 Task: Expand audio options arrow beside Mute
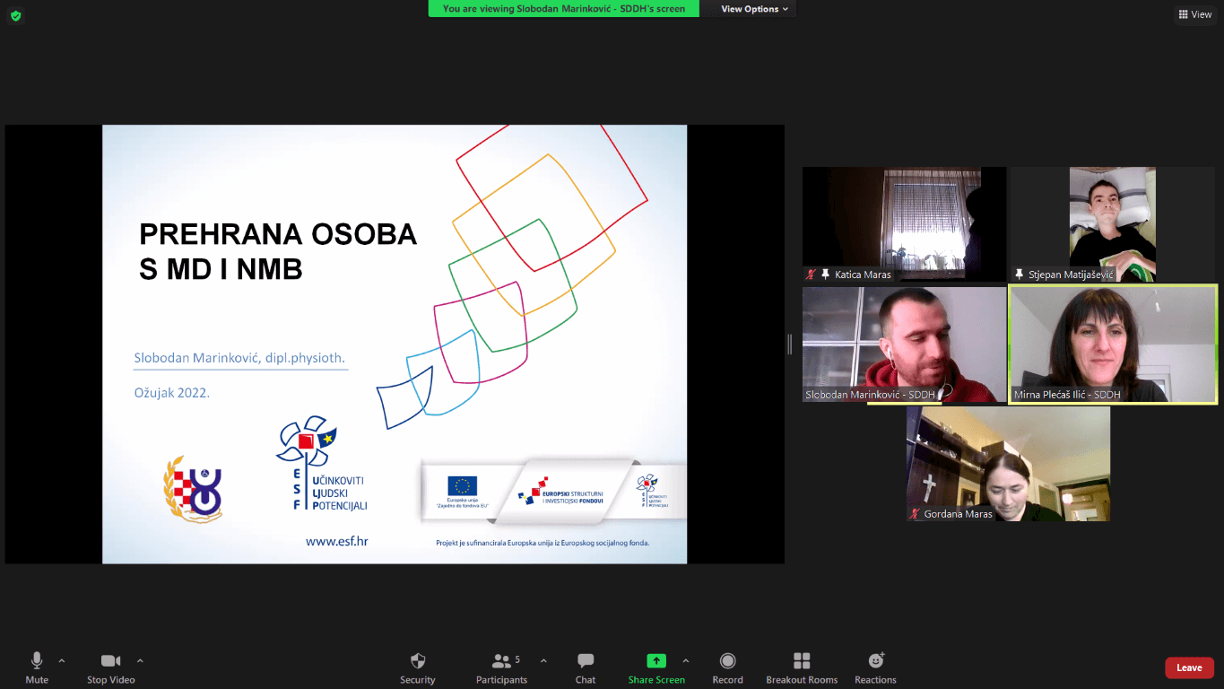(x=62, y=661)
